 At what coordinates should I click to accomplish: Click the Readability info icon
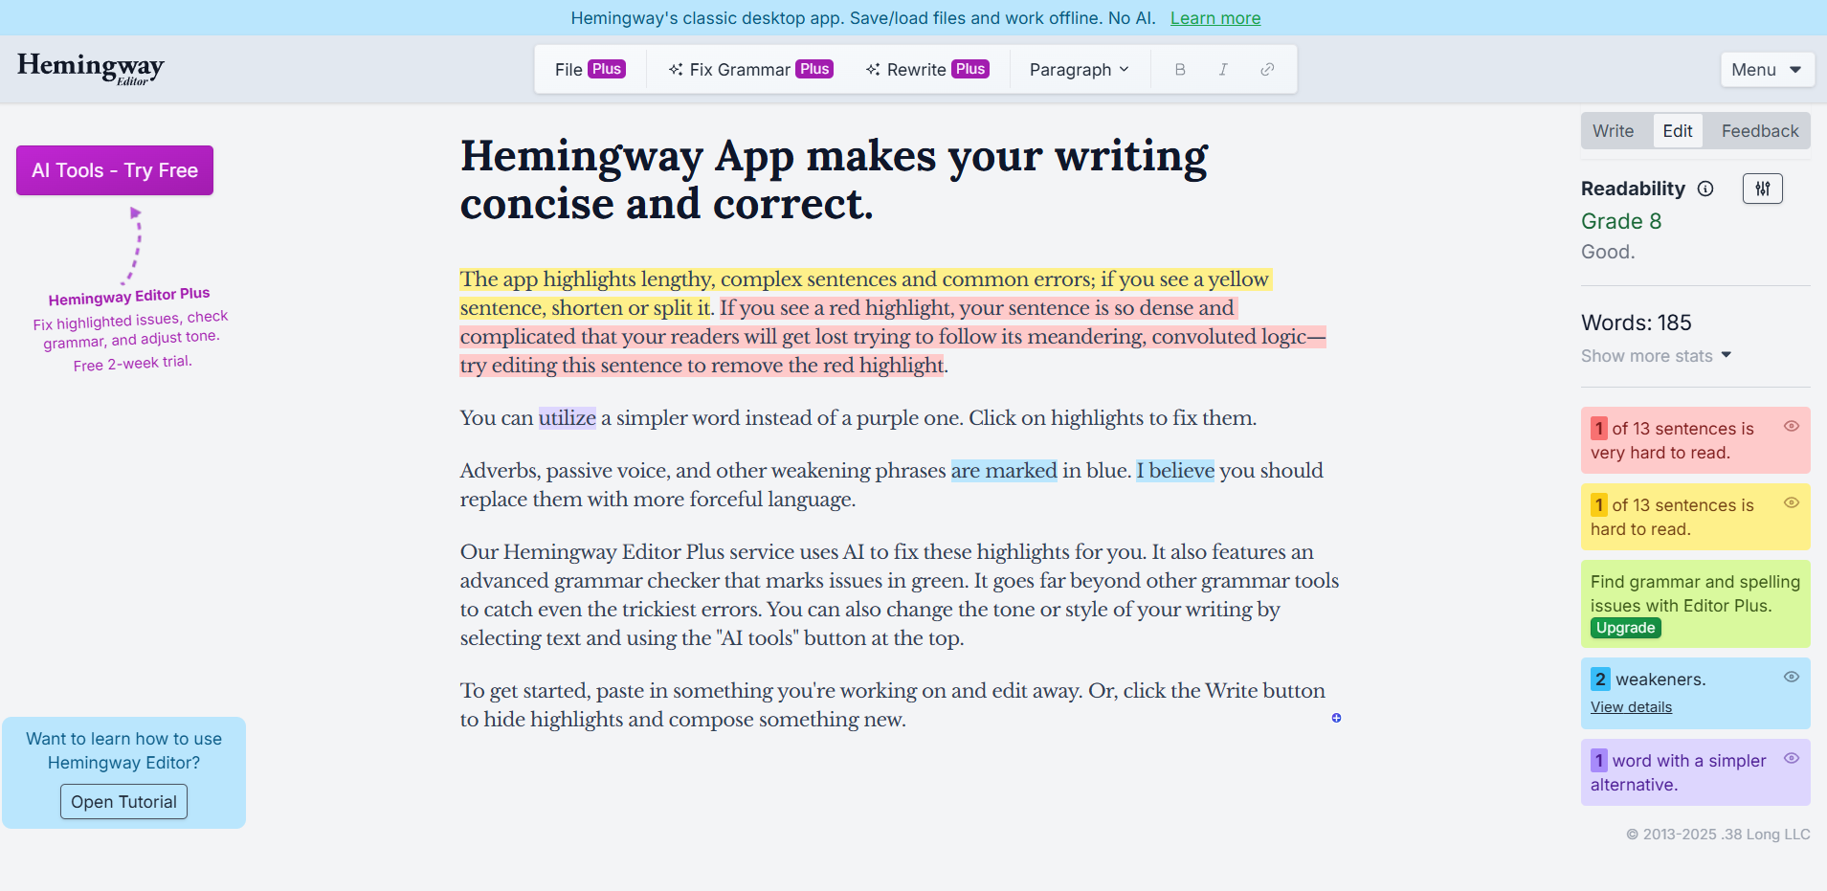(1707, 189)
